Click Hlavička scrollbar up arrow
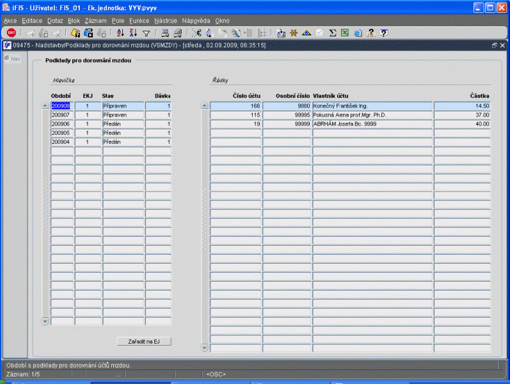Screen dimensions: 510x384 [45, 106]
